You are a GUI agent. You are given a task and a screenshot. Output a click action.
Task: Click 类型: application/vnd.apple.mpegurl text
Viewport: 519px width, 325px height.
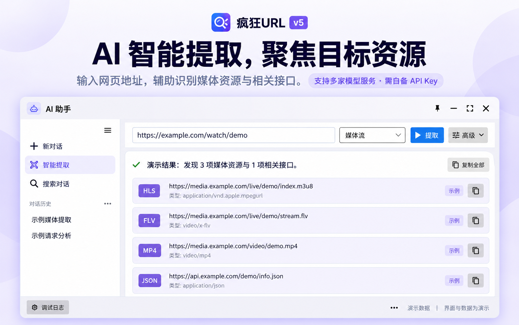[x=216, y=196]
